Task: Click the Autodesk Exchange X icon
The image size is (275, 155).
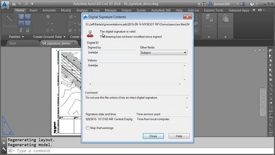Action: click(x=243, y=4)
